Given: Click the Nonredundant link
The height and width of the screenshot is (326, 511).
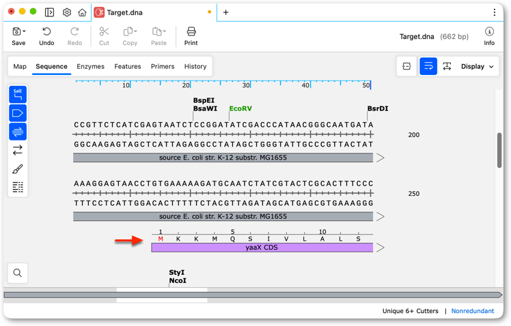Looking at the screenshot, I should (473, 311).
